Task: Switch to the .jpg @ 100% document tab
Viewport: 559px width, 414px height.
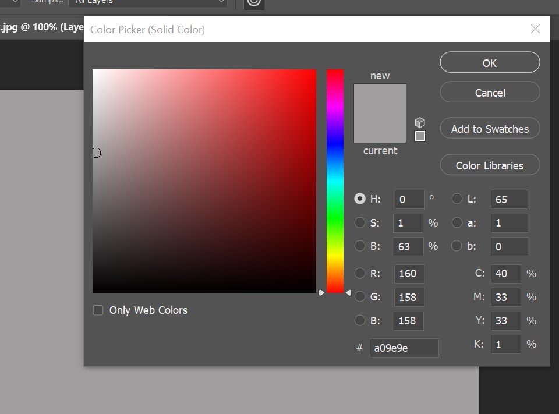Action: (x=42, y=27)
